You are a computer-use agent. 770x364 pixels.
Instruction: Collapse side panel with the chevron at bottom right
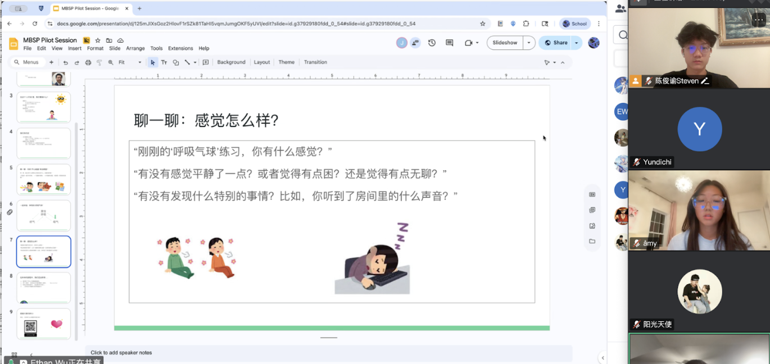603,358
